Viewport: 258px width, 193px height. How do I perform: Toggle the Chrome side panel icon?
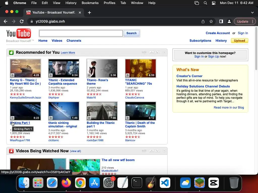(221, 21)
